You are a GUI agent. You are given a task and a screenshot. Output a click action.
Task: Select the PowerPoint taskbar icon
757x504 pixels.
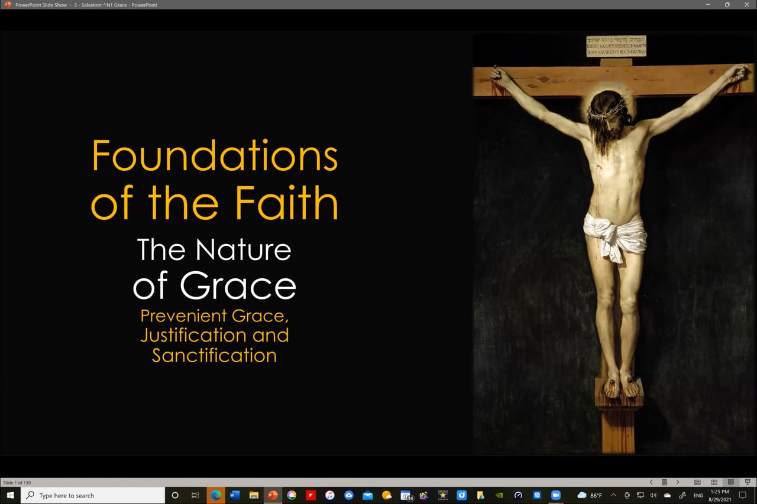(x=273, y=495)
